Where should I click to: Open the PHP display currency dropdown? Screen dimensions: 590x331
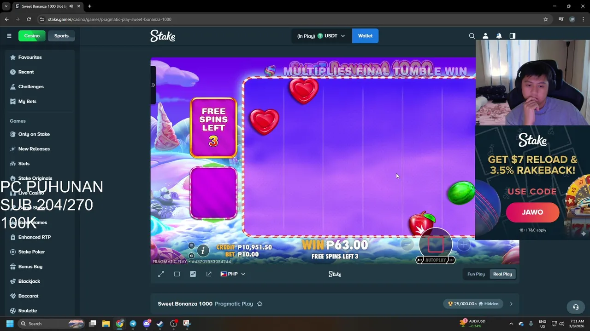[233, 274]
